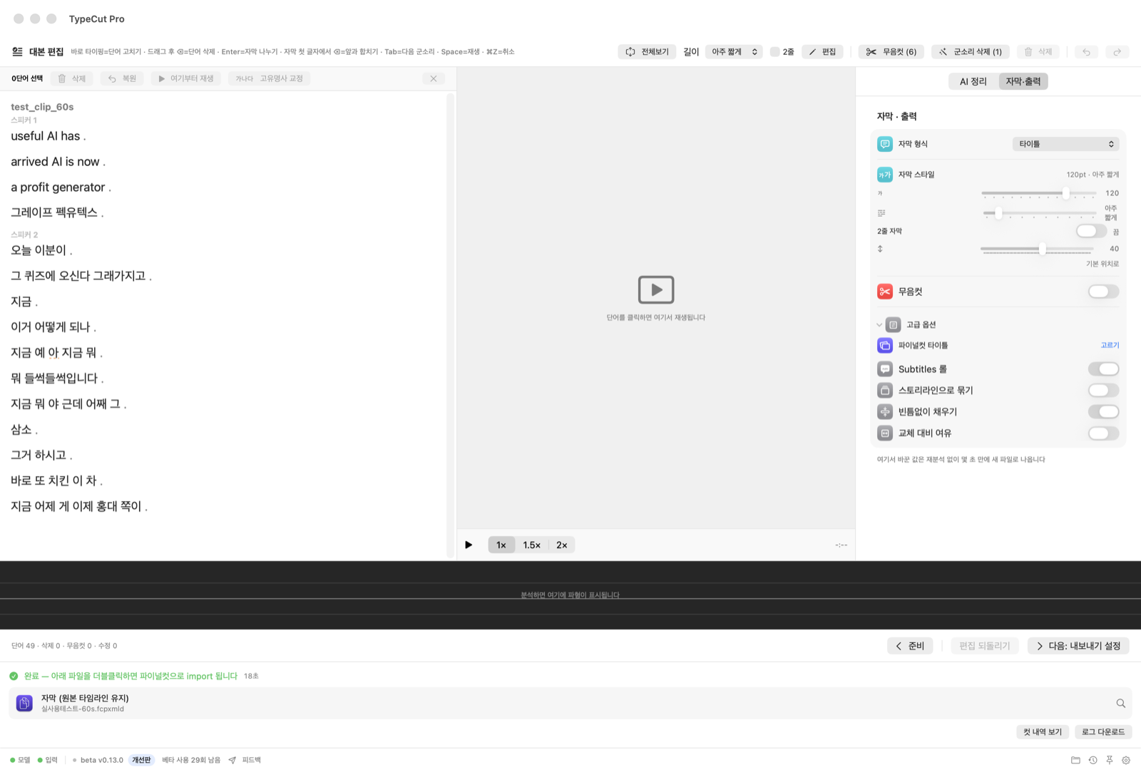Viewport: 1141px width, 772px height.
Task: Click the 전체보기 button
Action: pos(648,52)
